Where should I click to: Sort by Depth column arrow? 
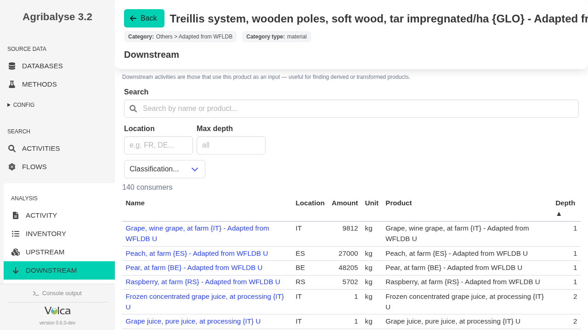click(x=559, y=214)
